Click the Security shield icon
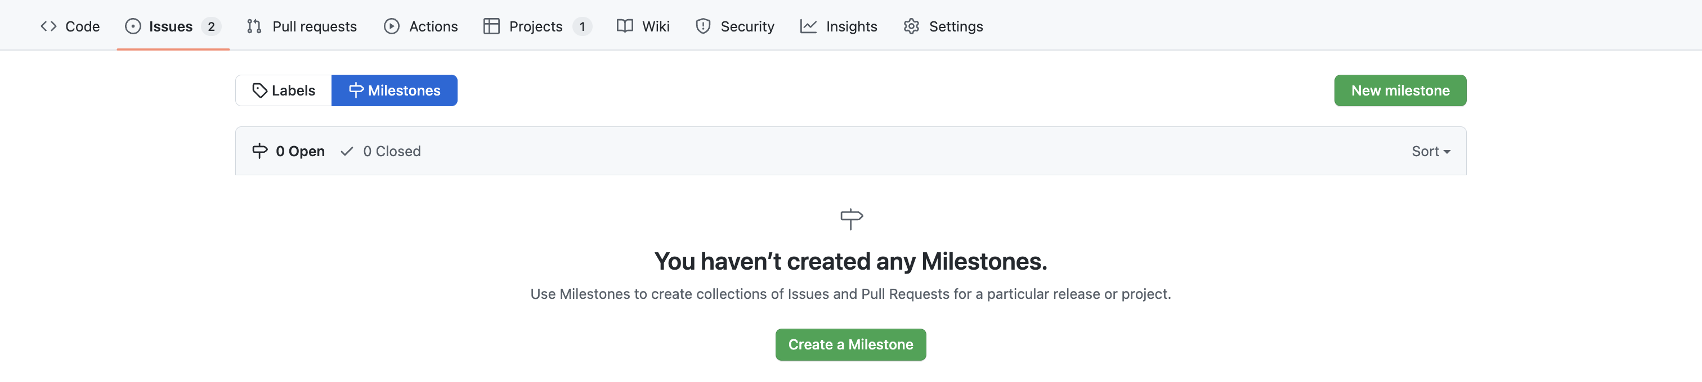Image resolution: width=1702 pixels, height=382 pixels. pos(703,26)
